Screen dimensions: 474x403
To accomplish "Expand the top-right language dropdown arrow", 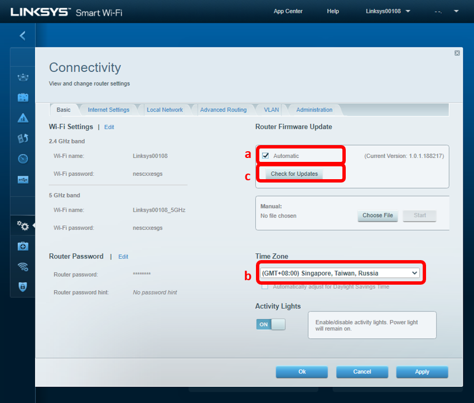I will coord(456,11).
